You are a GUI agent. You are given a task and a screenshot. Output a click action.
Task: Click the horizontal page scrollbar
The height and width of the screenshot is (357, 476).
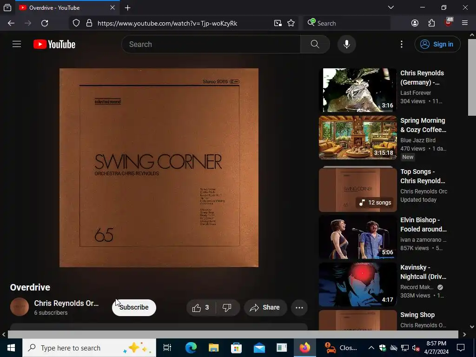click(x=233, y=334)
